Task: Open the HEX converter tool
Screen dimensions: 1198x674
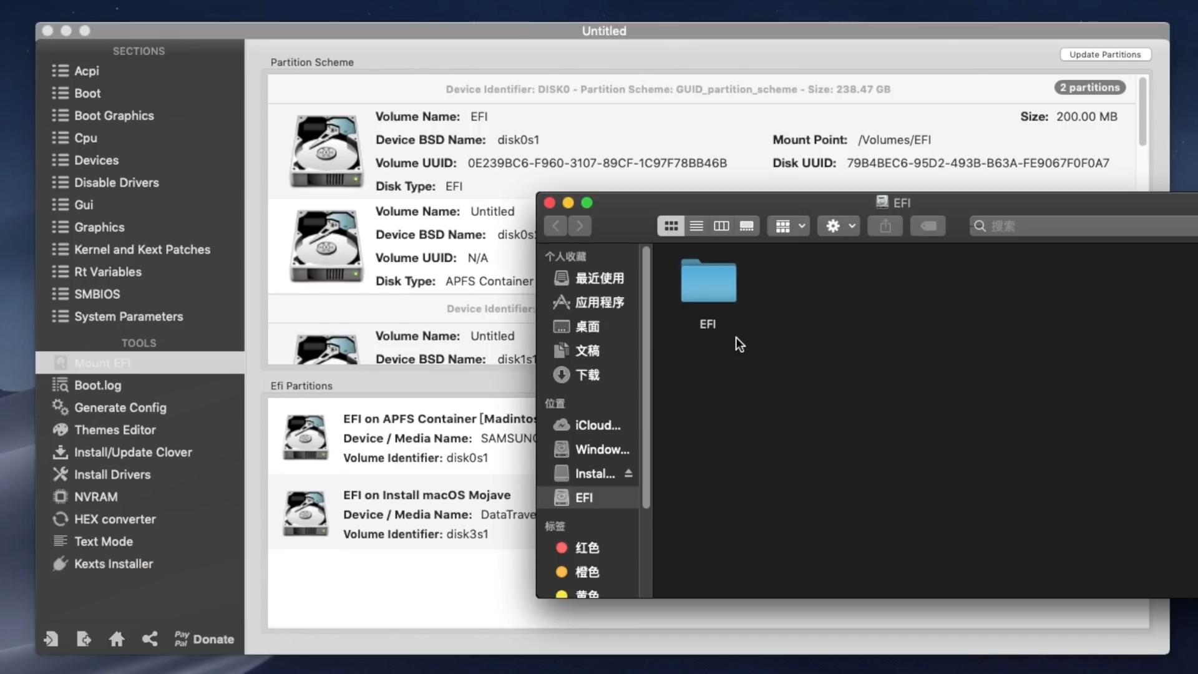Action: click(x=115, y=519)
